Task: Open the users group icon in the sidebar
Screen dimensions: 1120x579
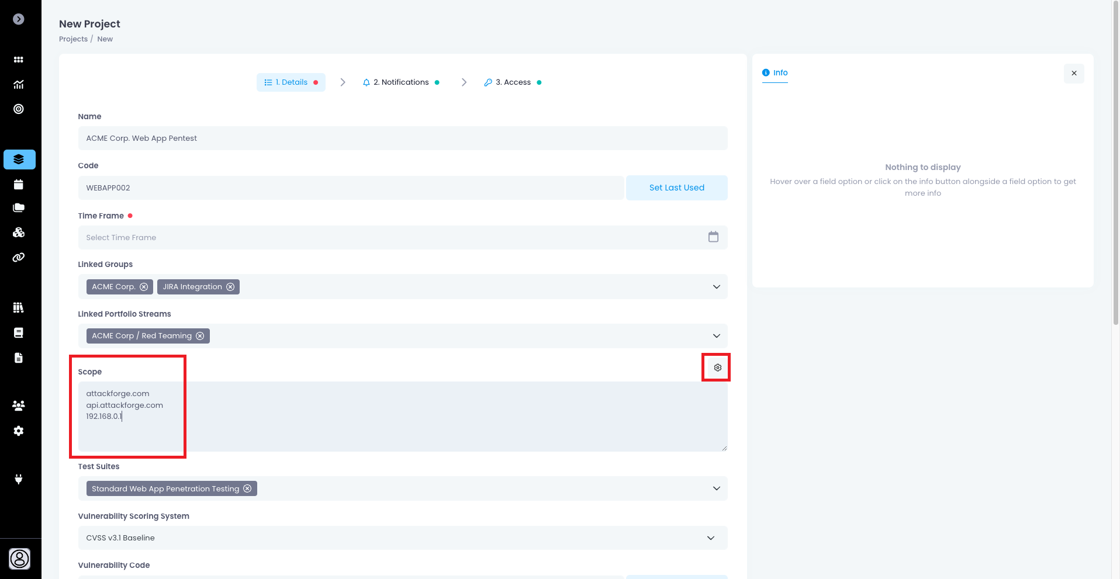Action: 19,405
